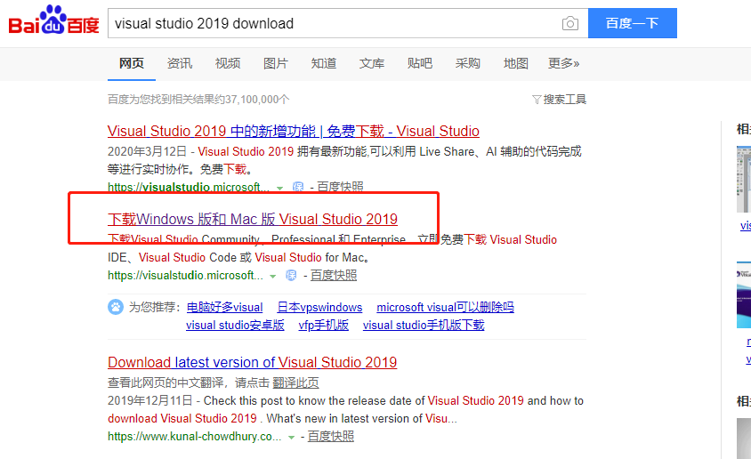
Task: Click the search tools filter icon
Action: point(537,100)
